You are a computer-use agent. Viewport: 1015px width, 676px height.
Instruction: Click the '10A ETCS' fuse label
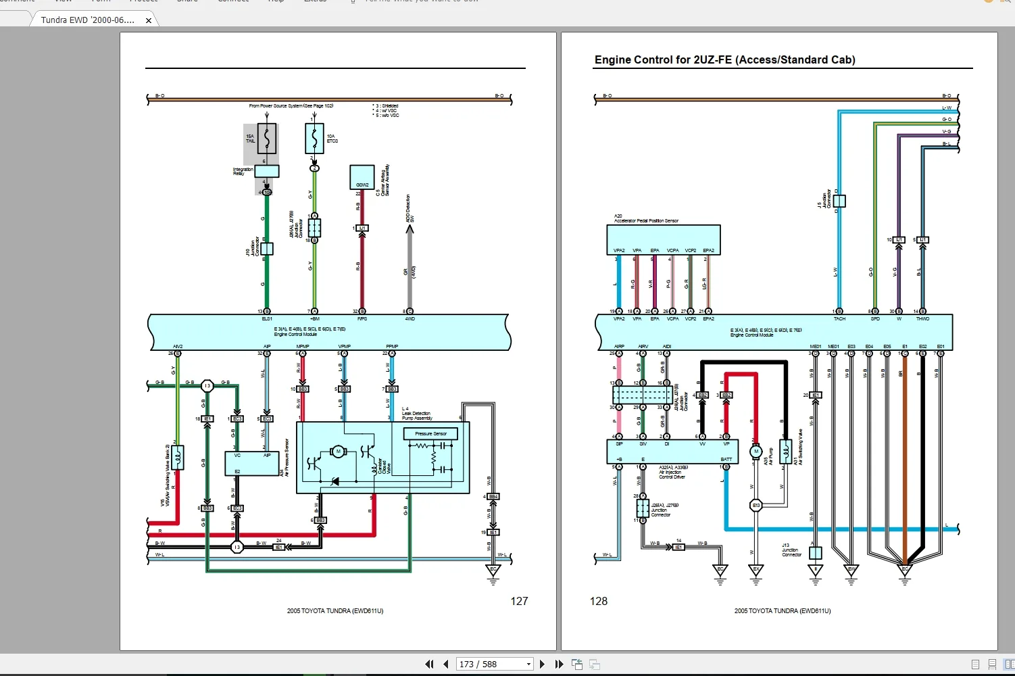[332, 139]
